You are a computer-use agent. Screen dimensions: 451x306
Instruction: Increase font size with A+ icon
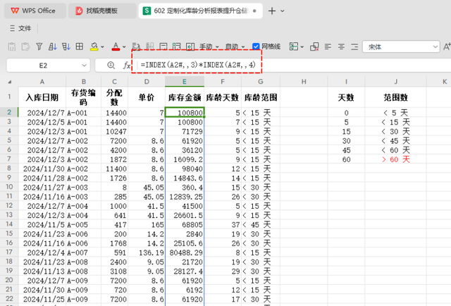(447, 47)
